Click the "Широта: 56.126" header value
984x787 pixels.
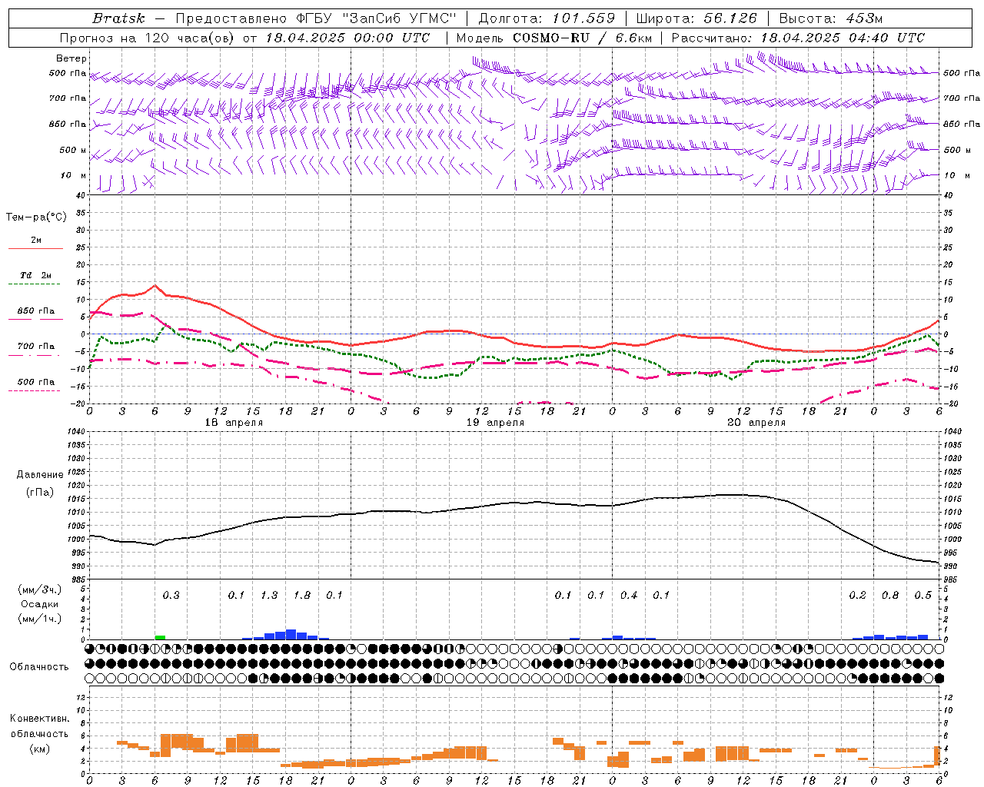pos(696,18)
